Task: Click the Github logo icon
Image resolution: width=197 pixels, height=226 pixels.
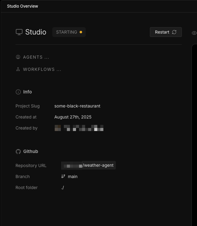Action: [18, 151]
